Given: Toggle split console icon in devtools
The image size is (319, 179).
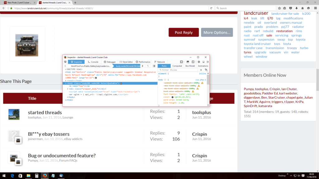Looking at the screenshot, I should [188, 62].
